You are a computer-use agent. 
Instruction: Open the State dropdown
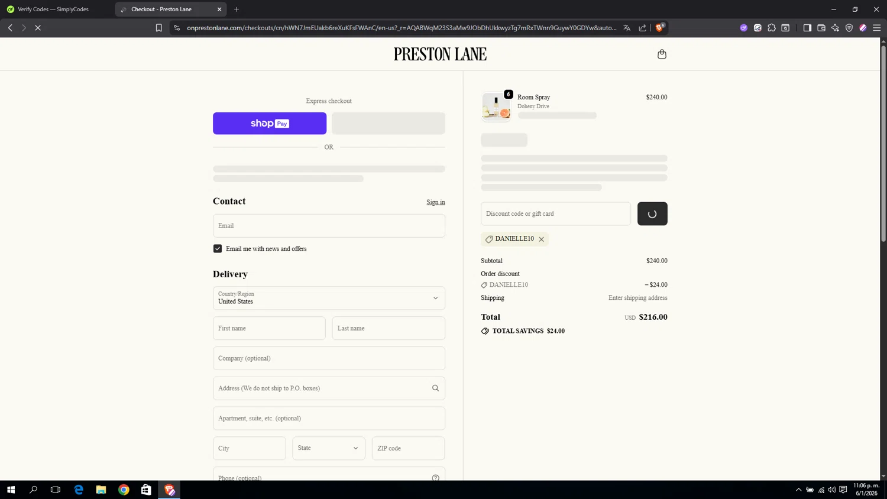(x=329, y=448)
